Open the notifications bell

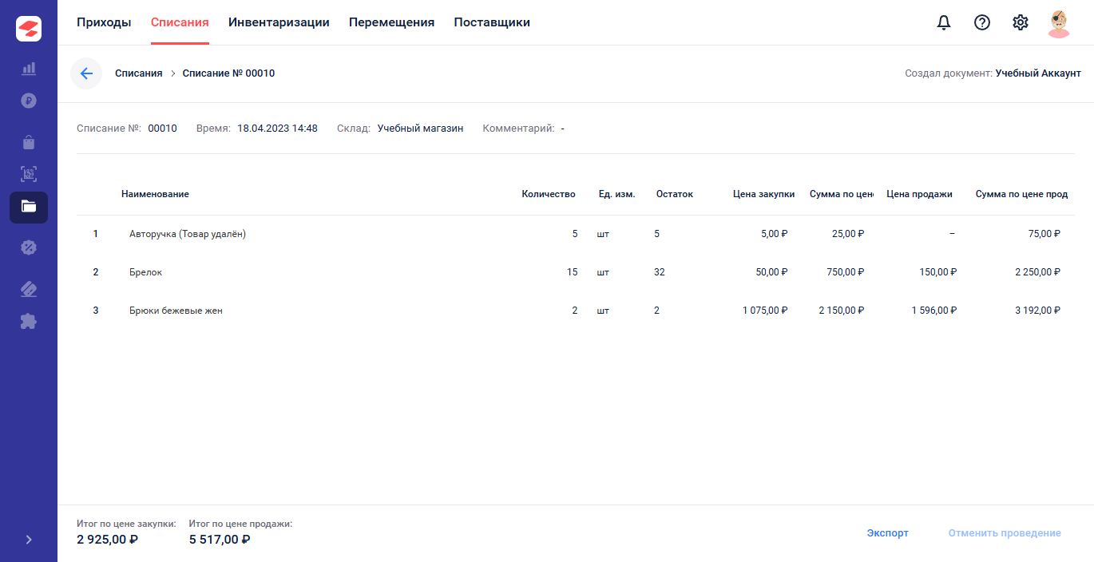pos(944,22)
